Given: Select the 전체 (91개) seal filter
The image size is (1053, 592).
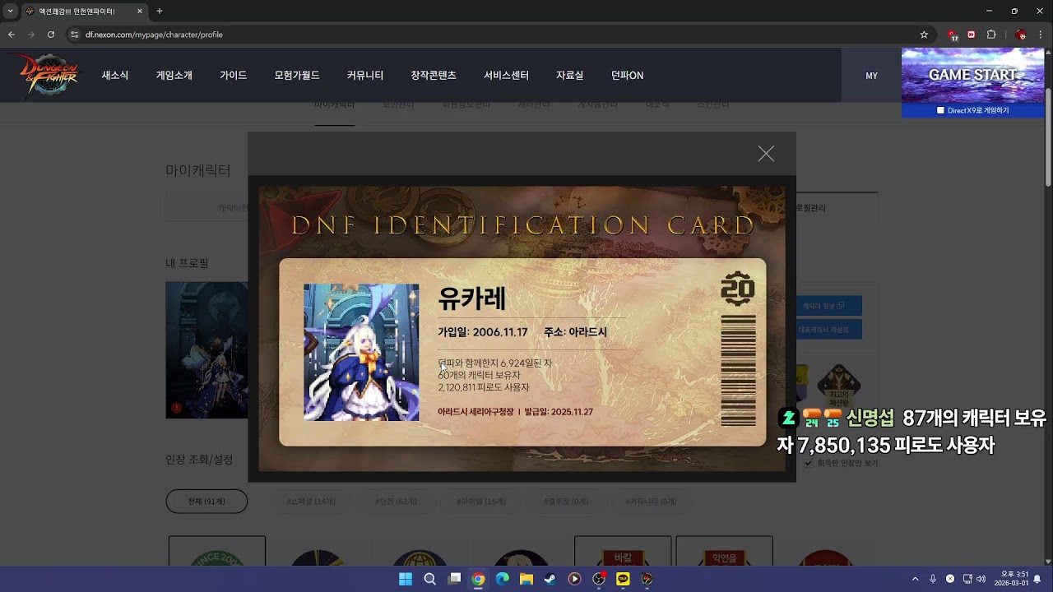Looking at the screenshot, I should pos(206,501).
